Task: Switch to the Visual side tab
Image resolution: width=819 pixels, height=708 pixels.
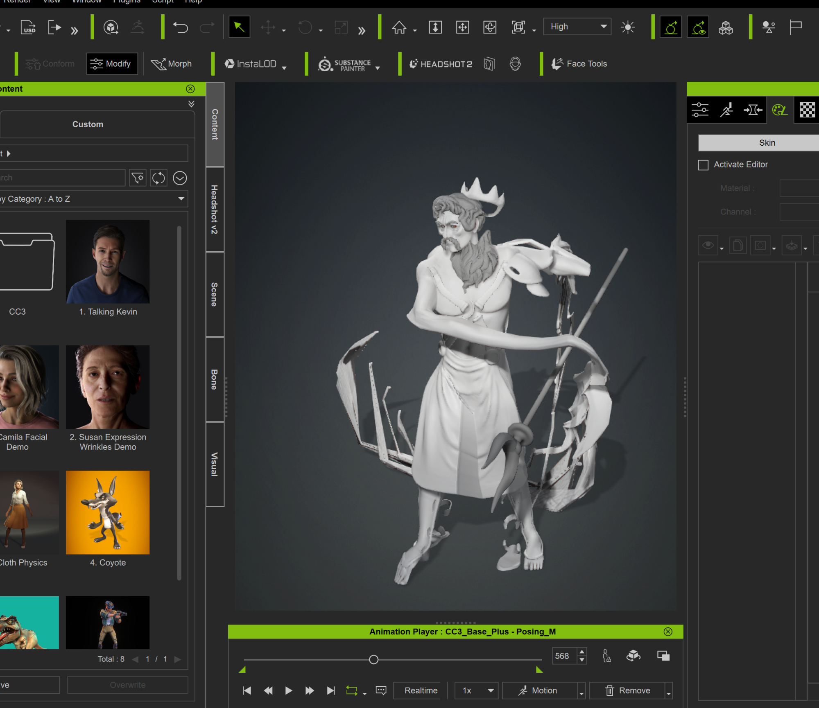Action: [215, 464]
